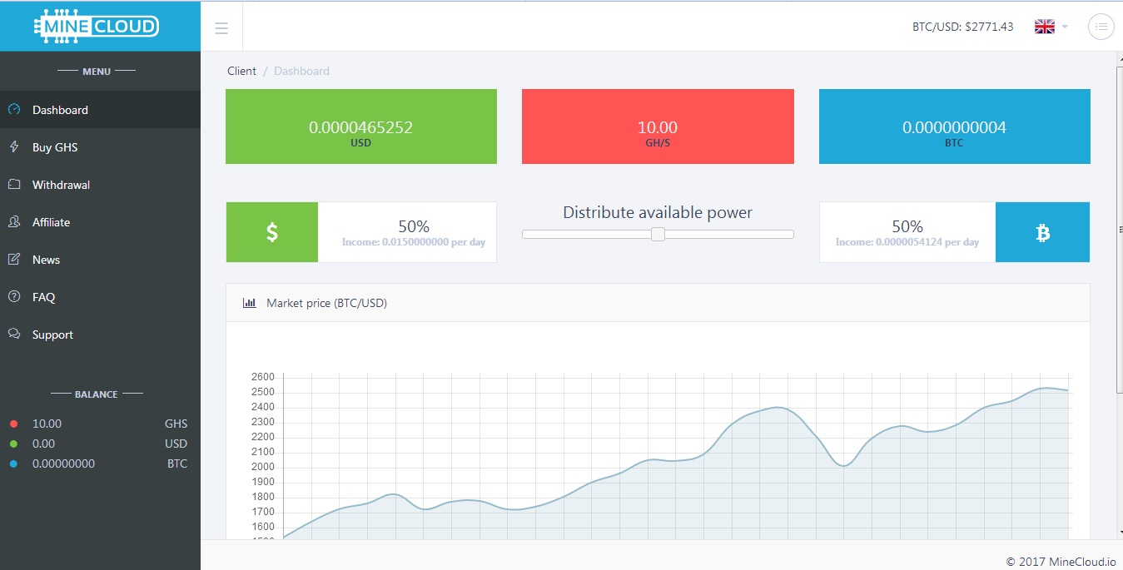Click the price chart line area
The width and height of the screenshot is (1123, 570).
[x=676, y=456]
